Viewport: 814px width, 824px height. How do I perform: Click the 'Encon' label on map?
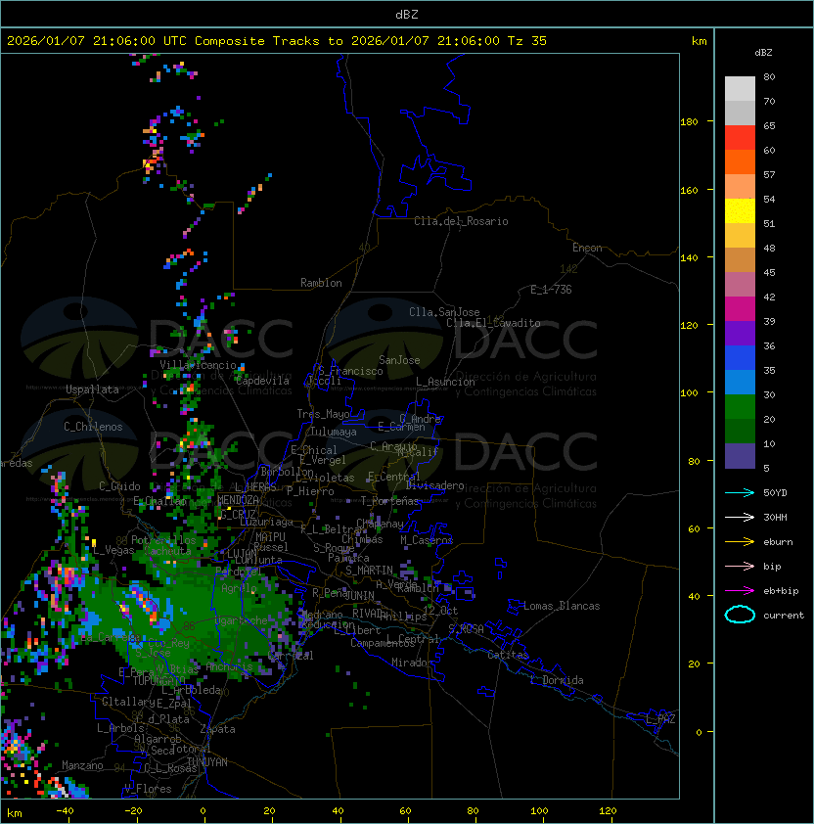587,248
